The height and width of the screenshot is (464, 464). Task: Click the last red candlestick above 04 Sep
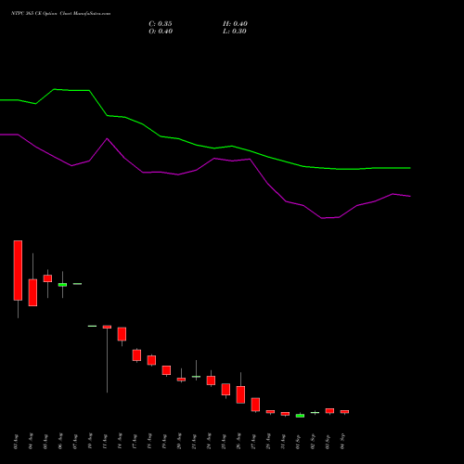(x=344, y=412)
